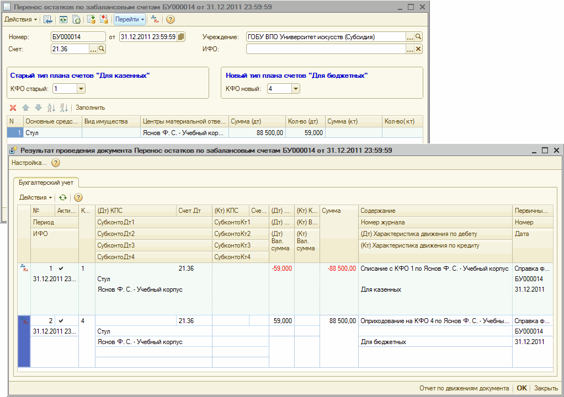Sort table rows ascending with the A-Z icon
564x397 pixels.
click(51, 108)
